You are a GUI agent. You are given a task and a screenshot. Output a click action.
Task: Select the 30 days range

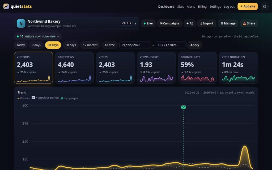[x=53, y=45]
